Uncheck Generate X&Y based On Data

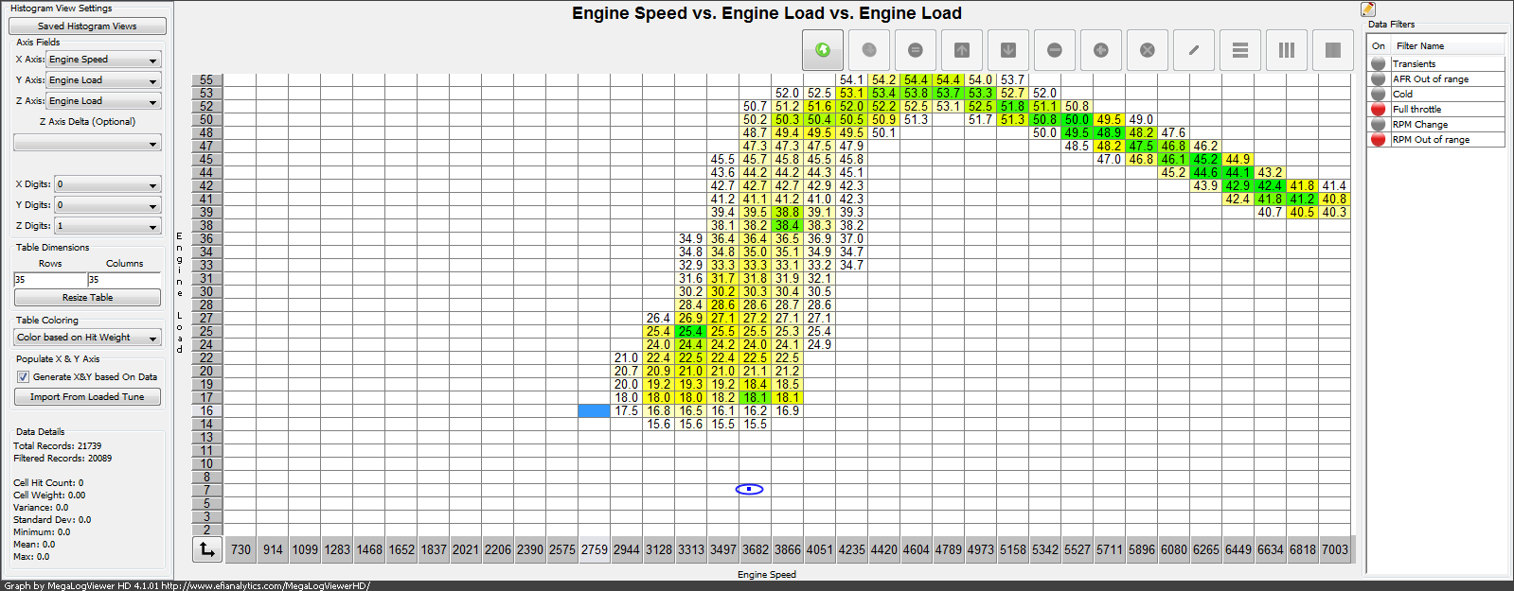coord(24,376)
